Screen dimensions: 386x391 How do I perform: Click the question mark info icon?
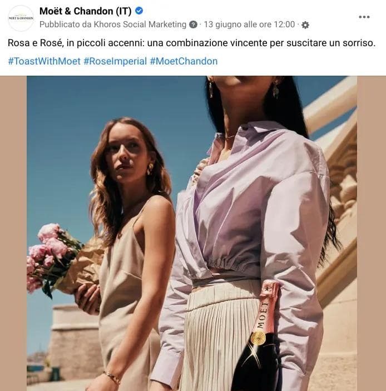pyautogui.click(x=193, y=24)
